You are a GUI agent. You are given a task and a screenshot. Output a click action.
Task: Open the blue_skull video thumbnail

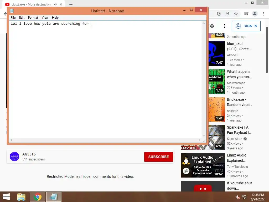pyautogui.click(x=217, y=54)
